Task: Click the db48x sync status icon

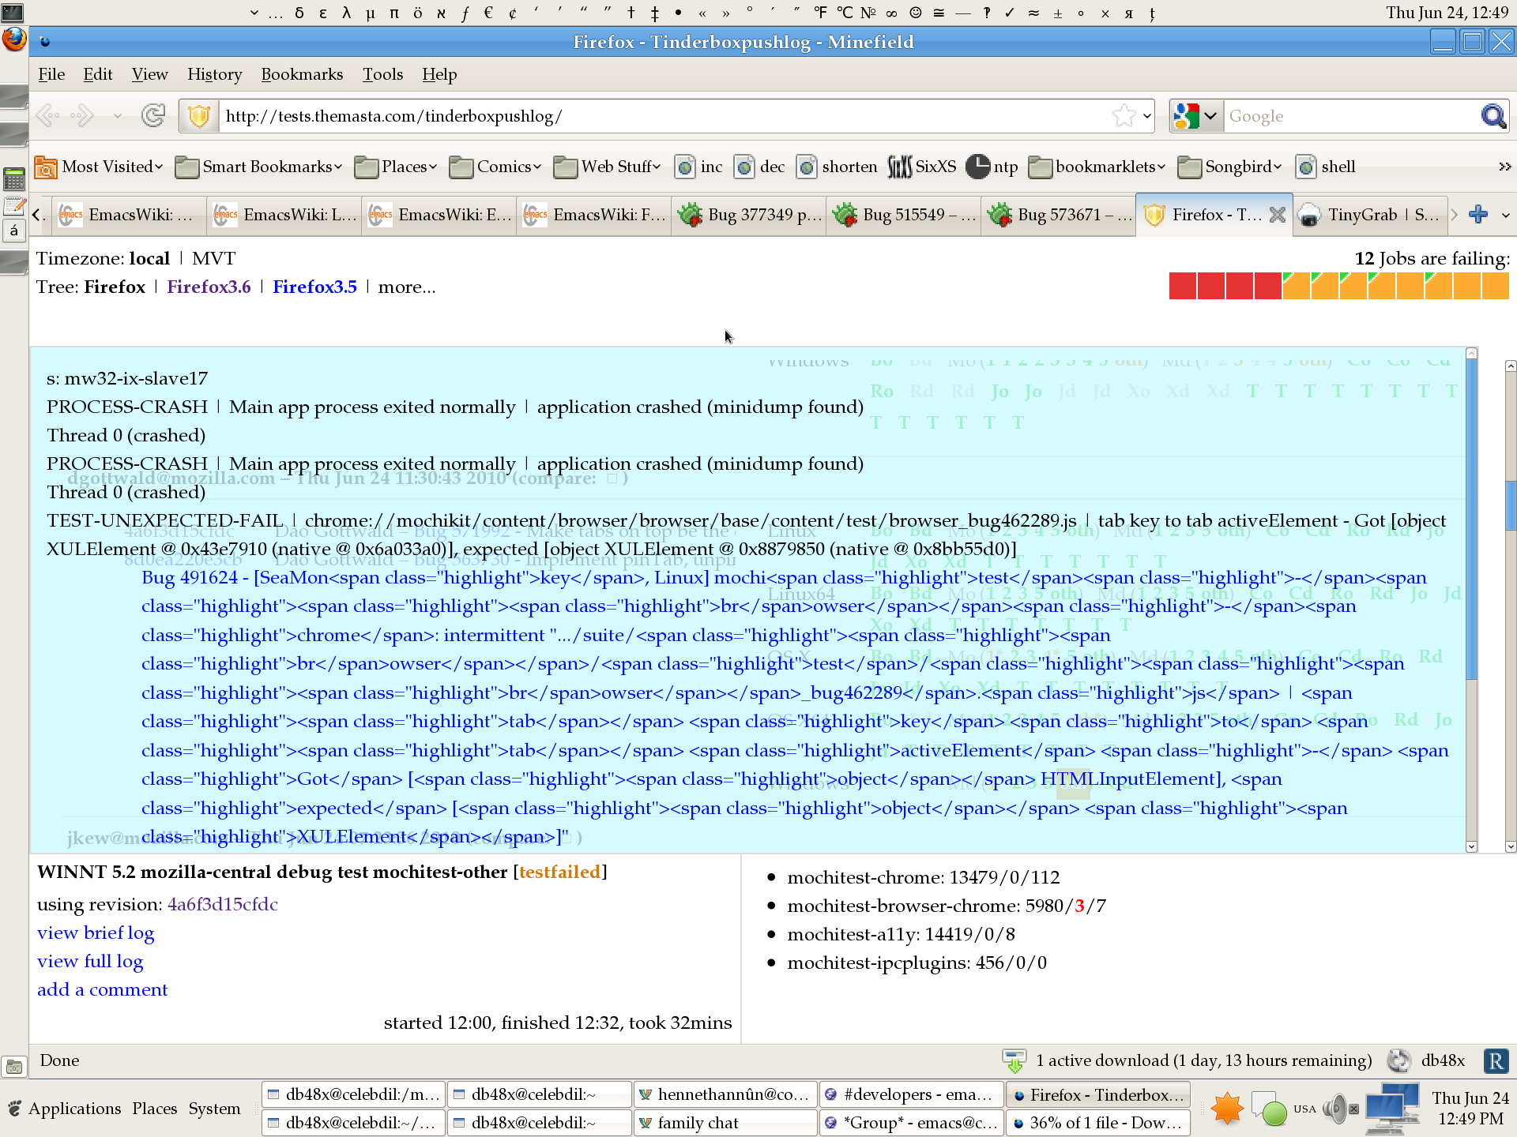Action: (1398, 1060)
